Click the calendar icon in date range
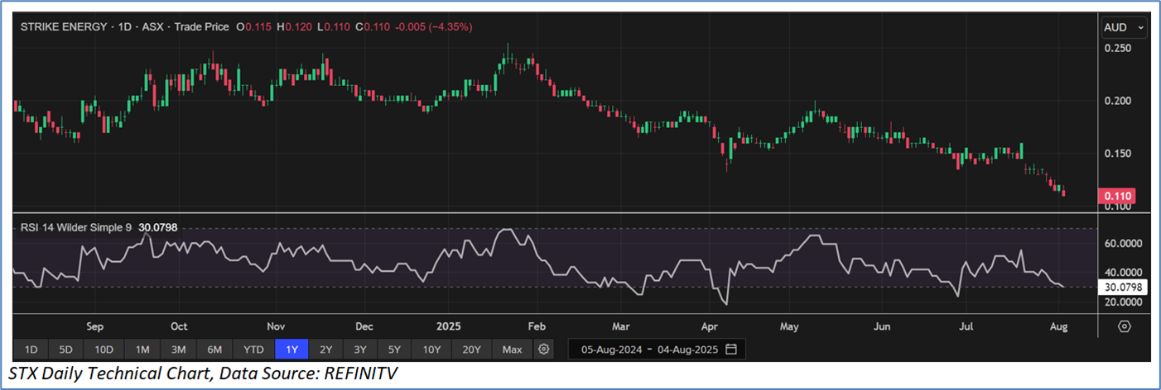The width and height of the screenshot is (1161, 390). coord(730,350)
